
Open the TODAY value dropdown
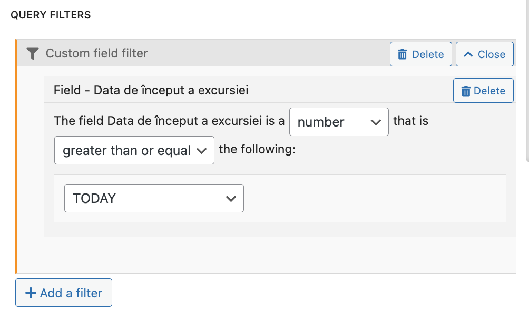pyautogui.click(x=154, y=198)
